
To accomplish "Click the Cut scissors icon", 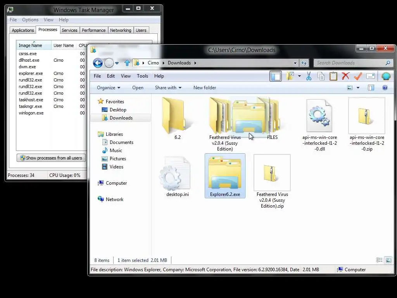I will 309,76.
